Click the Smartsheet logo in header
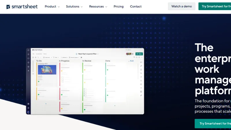 click(x=22, y=6)
